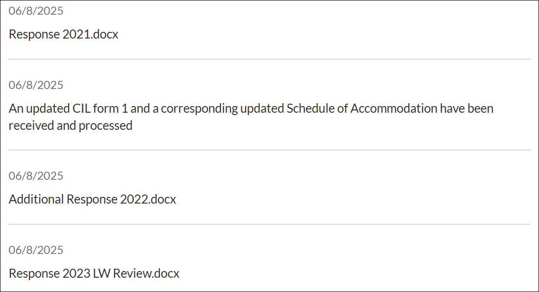Click the divider below Additional Response 2022.docx
539x292 pixels.
coord(269,224)
